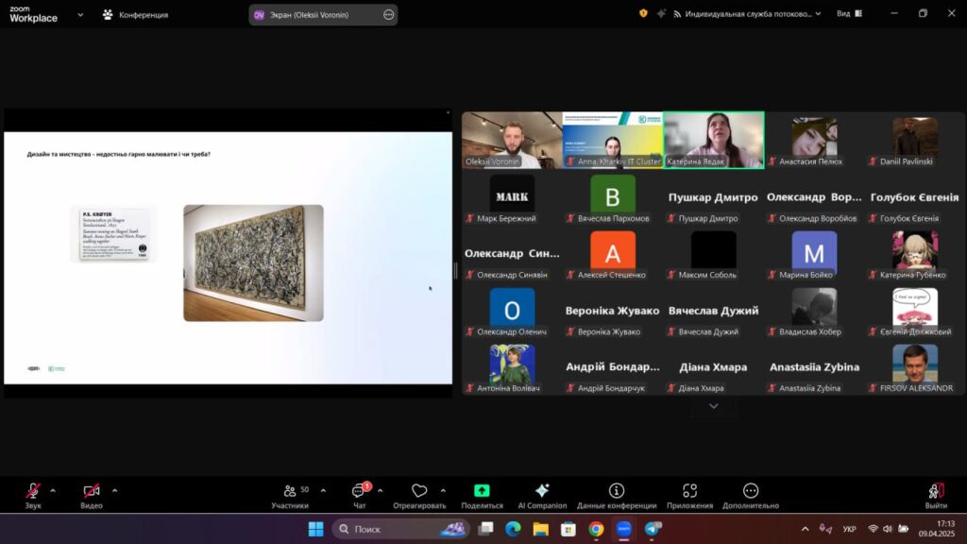
Task: Switch to the Конференция tab
Action: (135, 15)
